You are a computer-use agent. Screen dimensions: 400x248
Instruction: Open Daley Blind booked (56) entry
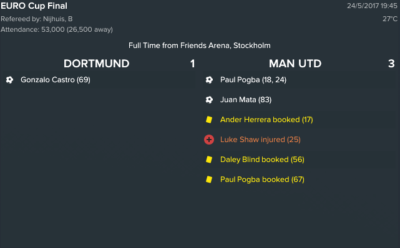pyautogui.click(x=262, y=160)
